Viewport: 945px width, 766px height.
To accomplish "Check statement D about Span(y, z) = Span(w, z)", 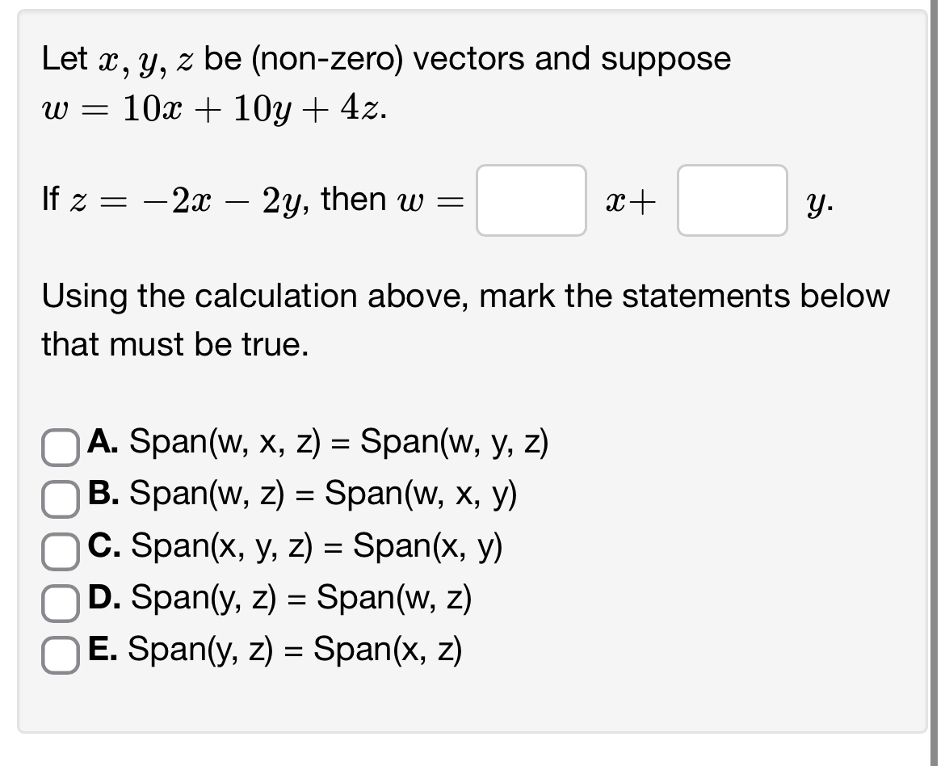I will click(x=59, y=601).
